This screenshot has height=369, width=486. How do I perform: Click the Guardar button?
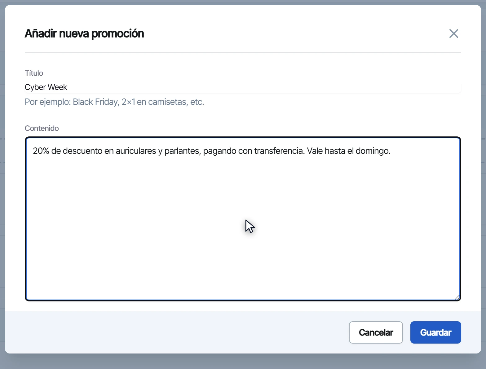coord(435,332)
